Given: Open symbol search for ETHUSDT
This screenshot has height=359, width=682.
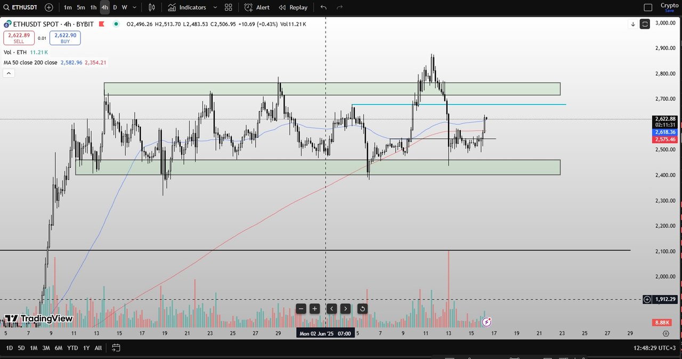Looking at the screenshot, I should [x=21, y=7].
